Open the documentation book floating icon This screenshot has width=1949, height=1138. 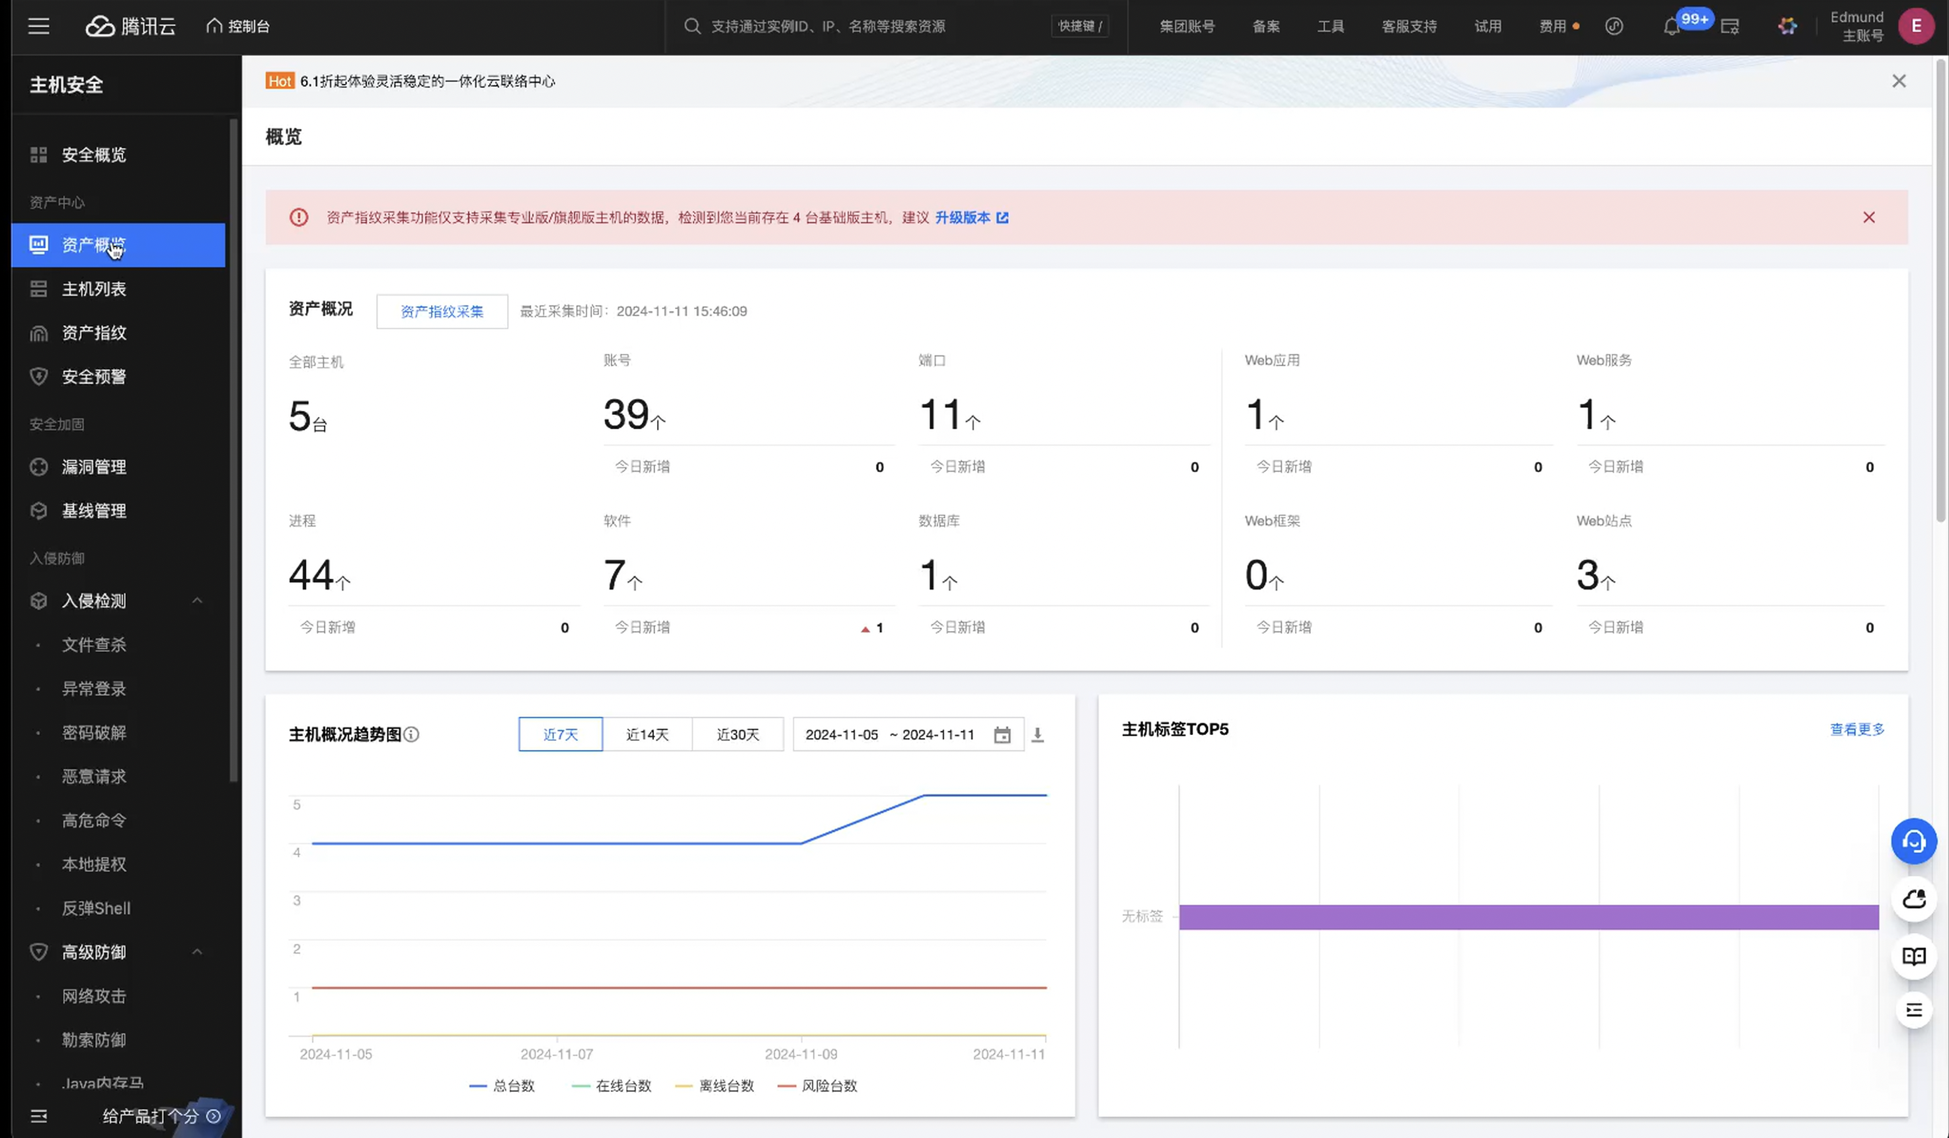click(x=1913, y=956)
